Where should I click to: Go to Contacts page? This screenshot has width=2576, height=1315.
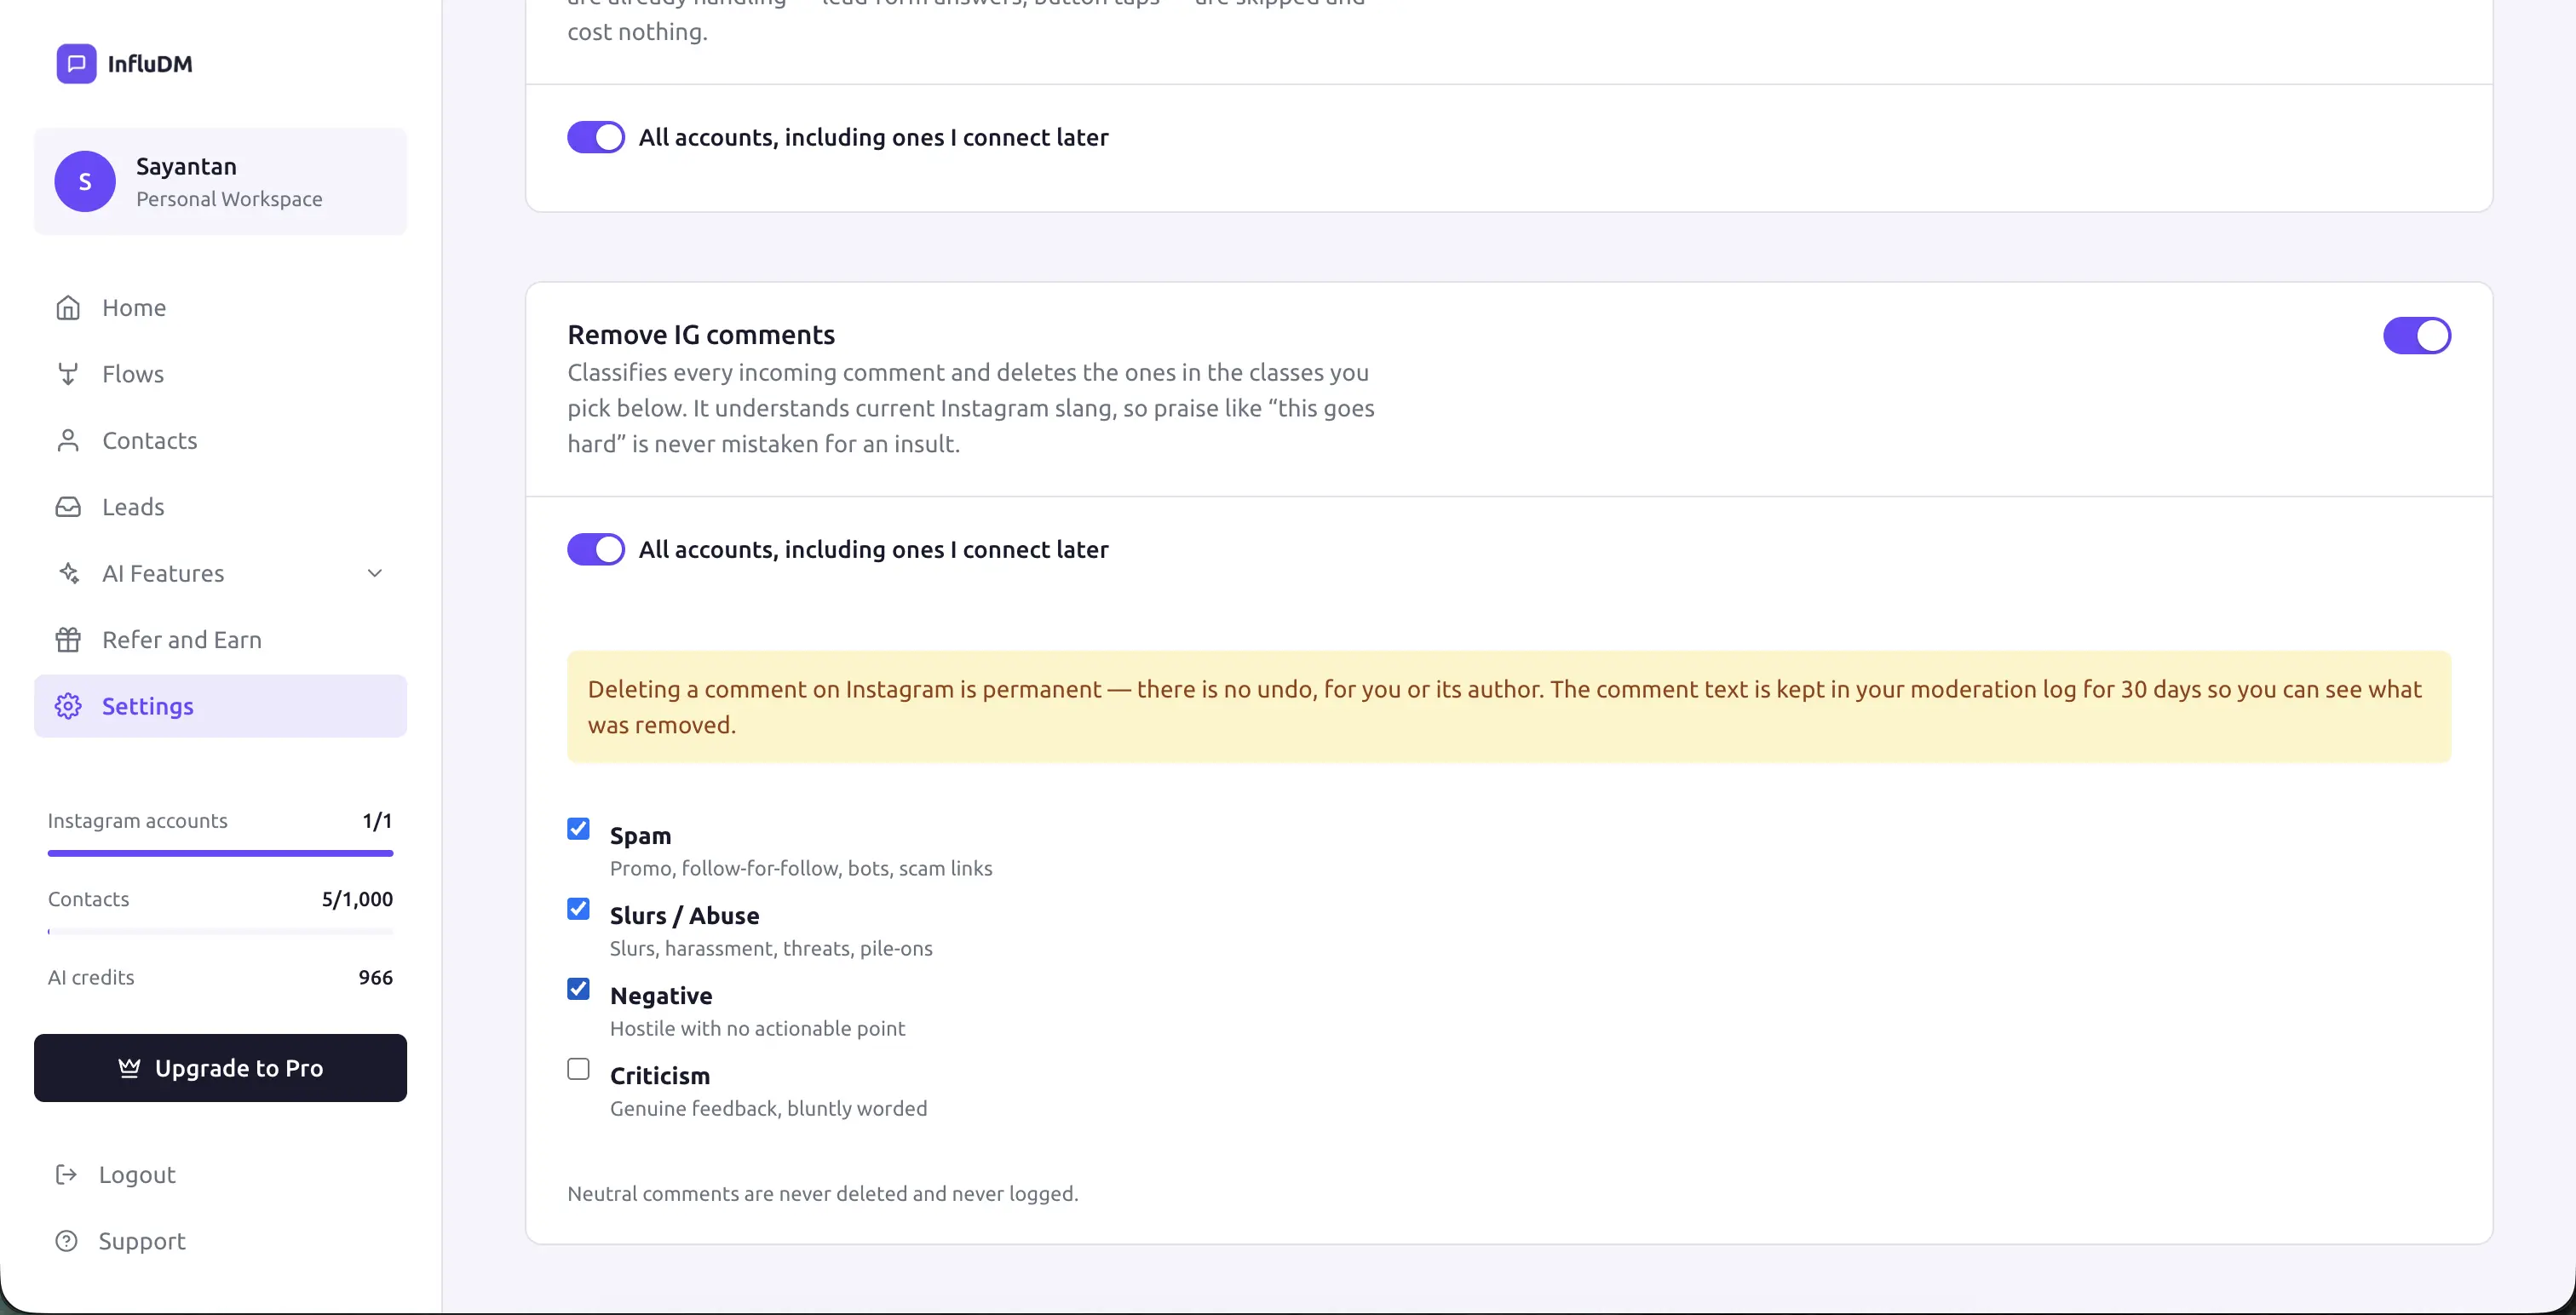[220, 440]
